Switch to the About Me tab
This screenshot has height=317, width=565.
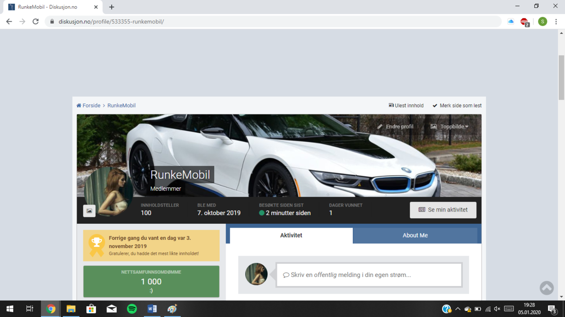(415, 235)
